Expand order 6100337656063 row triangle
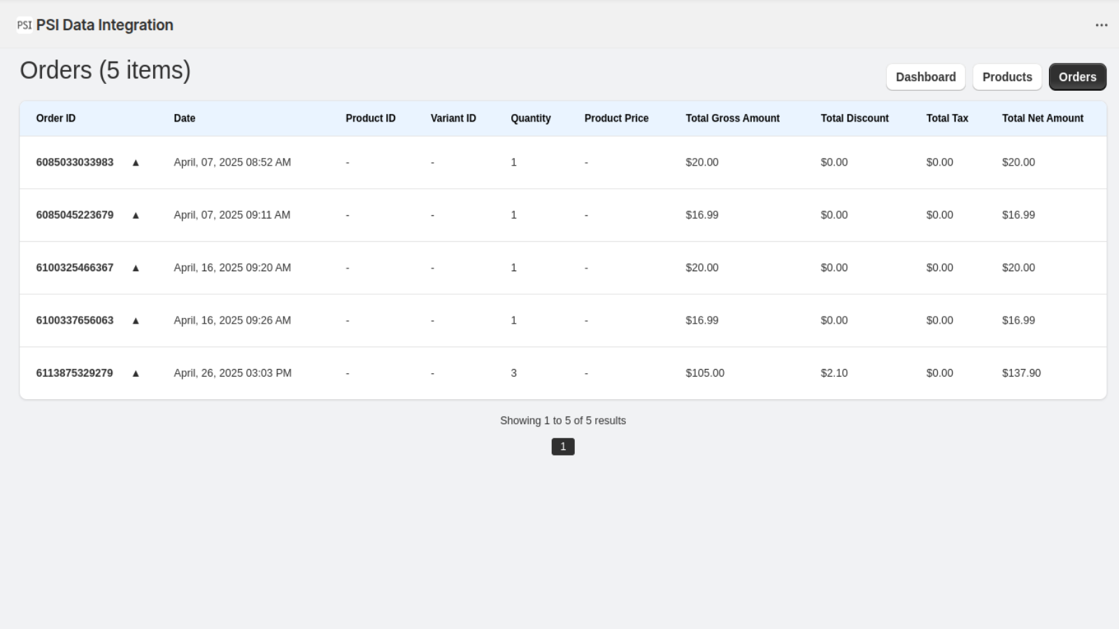 [136, 321]
